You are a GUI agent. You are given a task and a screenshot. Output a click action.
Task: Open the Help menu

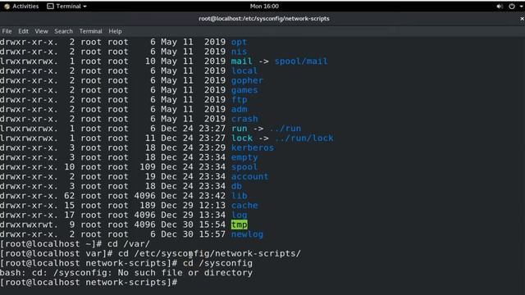(115, 31)
